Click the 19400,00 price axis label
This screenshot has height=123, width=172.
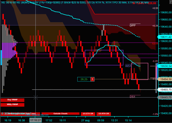click(x=166, y=113)
